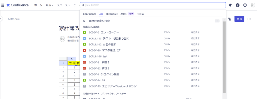Image resolution: width=257 pixels, height=99 pixels.
Task: Select the Jira search tab
Action: 101,14
